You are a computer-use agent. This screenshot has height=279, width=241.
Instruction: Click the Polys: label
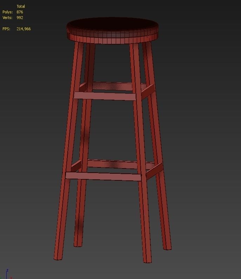(x=7, y=12)
